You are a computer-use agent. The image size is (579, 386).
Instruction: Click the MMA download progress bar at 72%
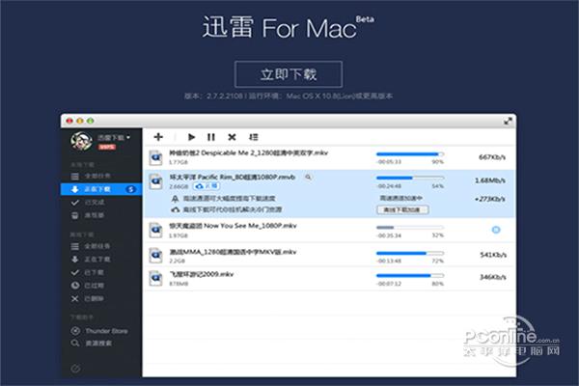tap(410, 253)
